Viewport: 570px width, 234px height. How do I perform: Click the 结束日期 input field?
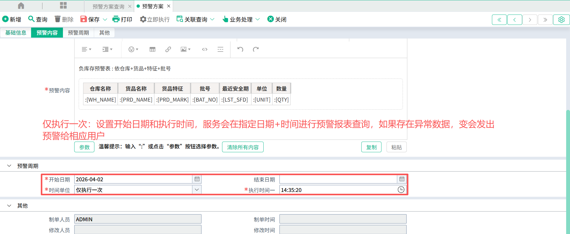(x=338, y=179)
